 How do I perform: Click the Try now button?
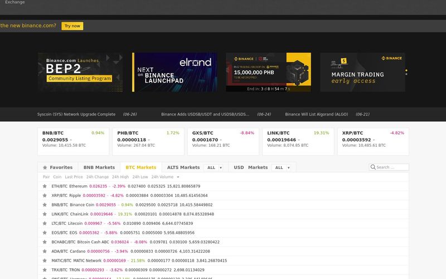tap(72, 26)
